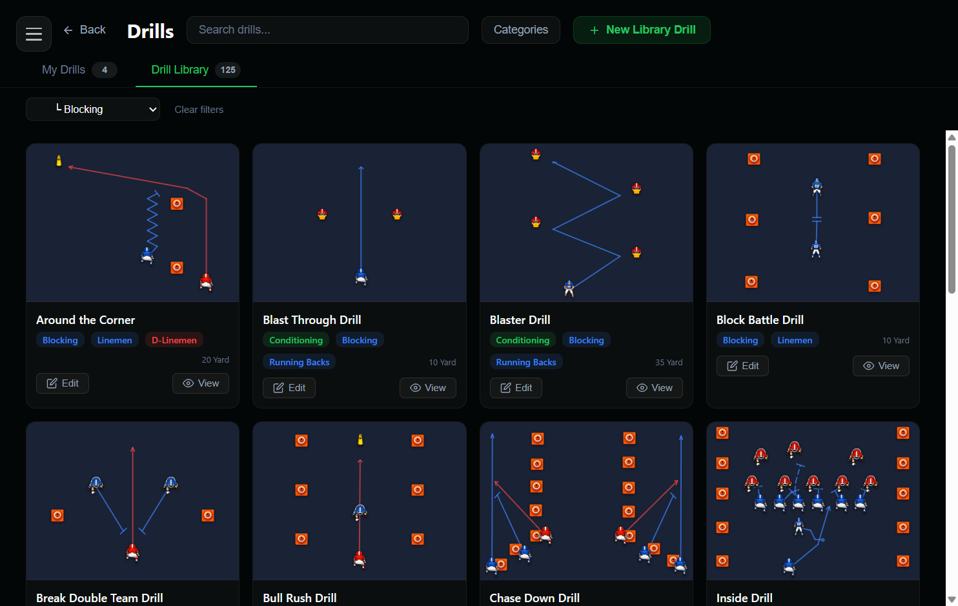The image size is (958, 606).
Task: Click the Blocking tag on Block Battle Drill
Action: coord(740,340)
